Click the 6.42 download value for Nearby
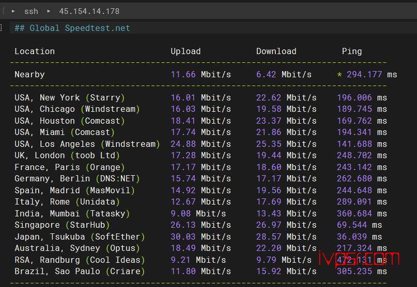The height and width of the screenshot is (287, 417). point(266,75)
